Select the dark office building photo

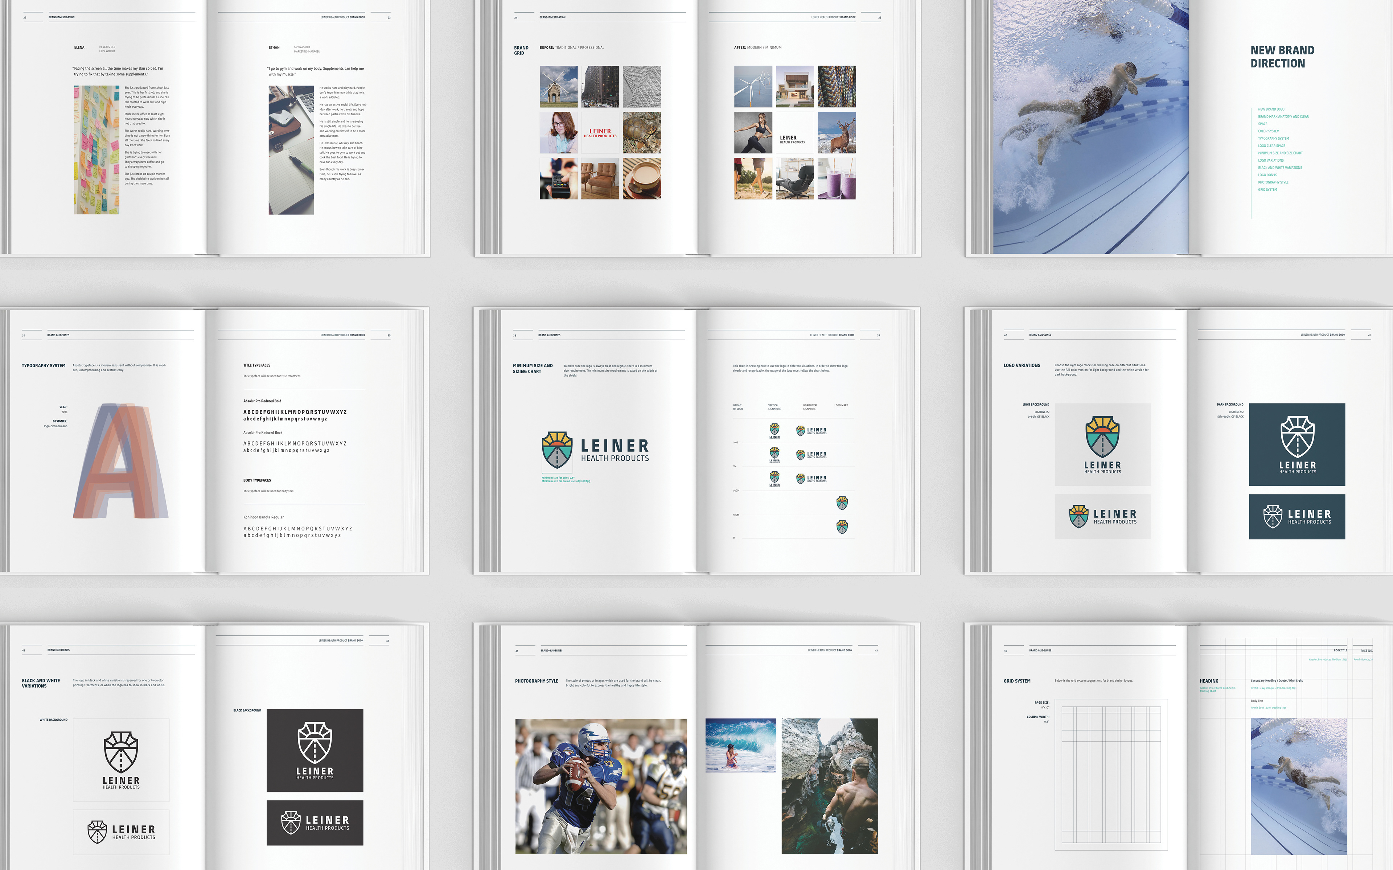(x=600, y=86)
